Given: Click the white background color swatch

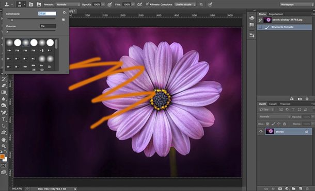Looking at the screenshot, I should click(x=6, y=160).
